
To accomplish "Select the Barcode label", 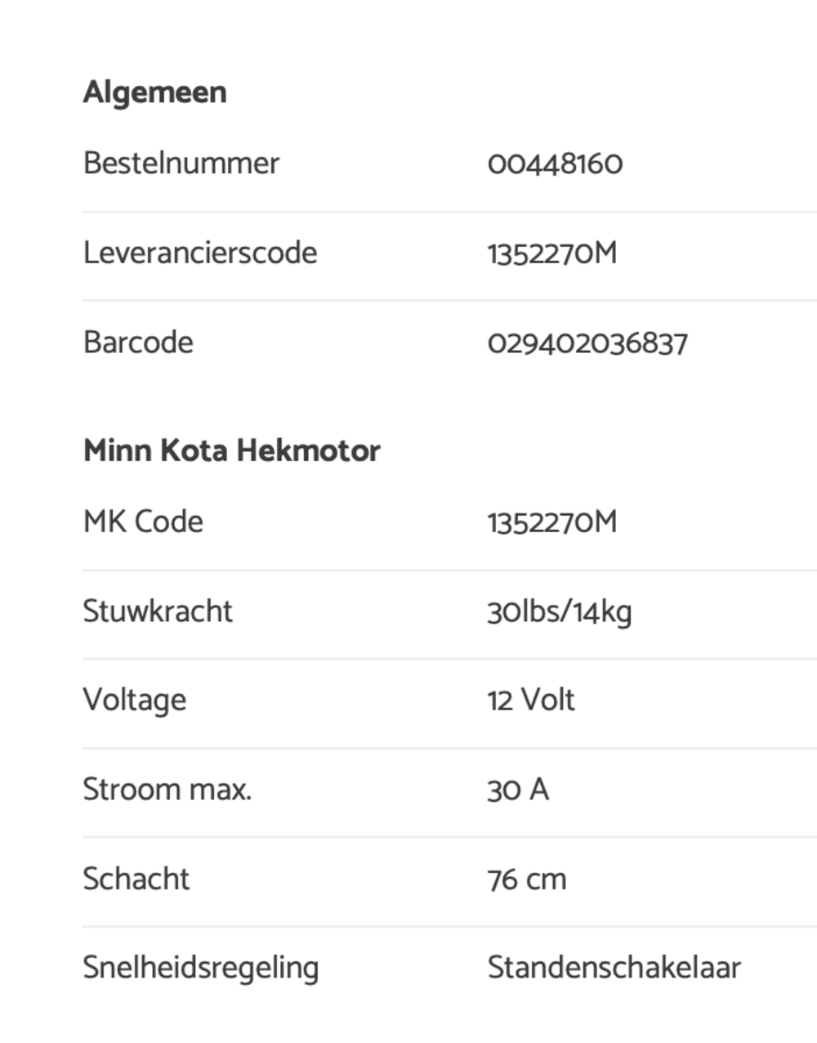I will coord(138,342).
